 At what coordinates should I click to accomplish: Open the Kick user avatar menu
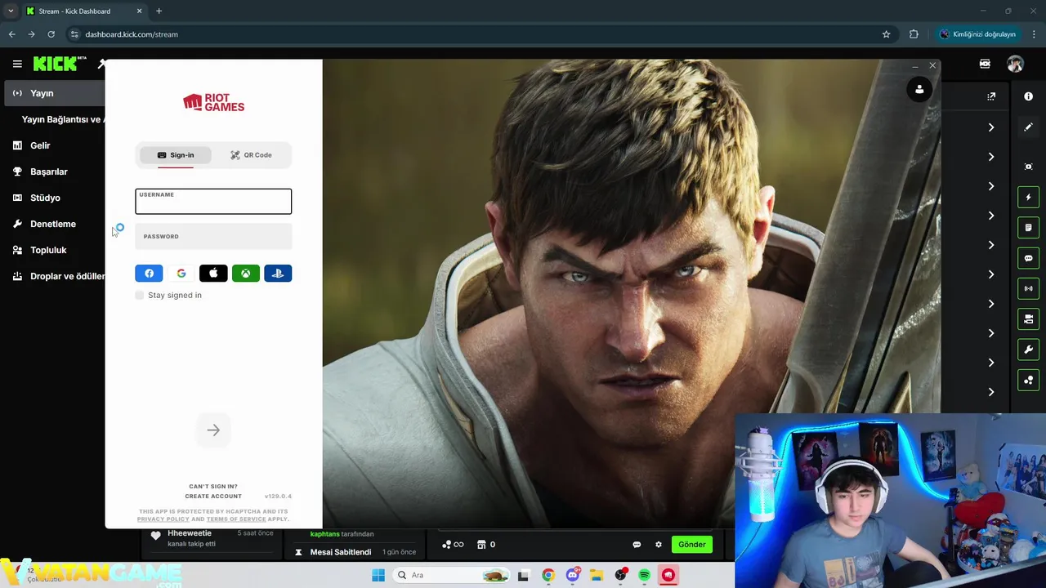click(x=1015, y=64)
